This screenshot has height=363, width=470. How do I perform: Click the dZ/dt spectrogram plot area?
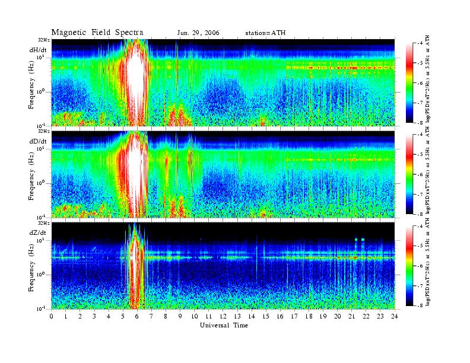(223, 266)
